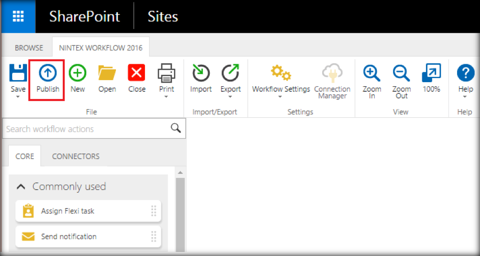480x256 pixels.
Task: Open the SharePoint app launcher grid
Action: tap(18, 16)
